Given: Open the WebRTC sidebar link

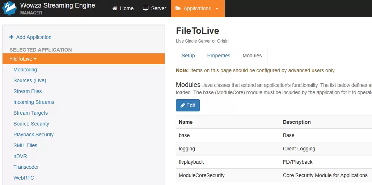Looking at the screenshot, I should [x=24, y=178].
